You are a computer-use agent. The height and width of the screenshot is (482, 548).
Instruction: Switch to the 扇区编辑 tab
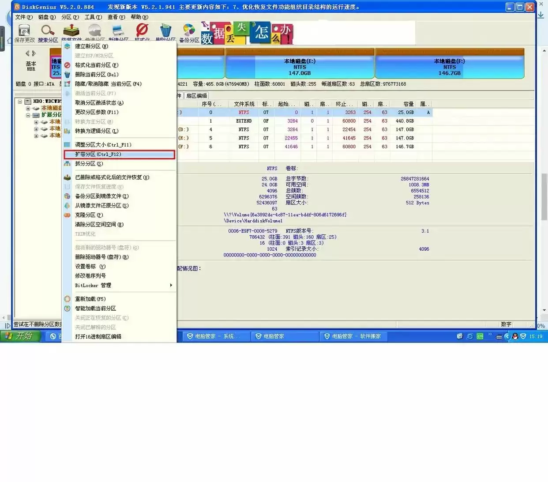(196, 96)
